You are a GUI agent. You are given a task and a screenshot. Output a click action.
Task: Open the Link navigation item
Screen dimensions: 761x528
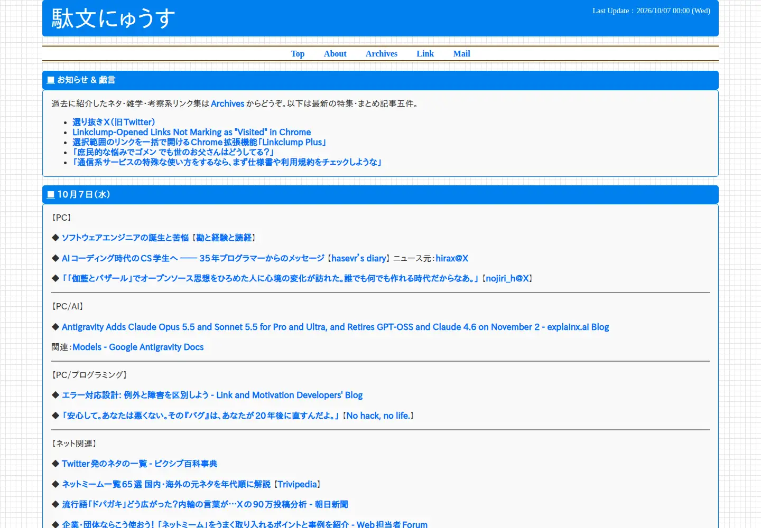[x=425, y=54]
